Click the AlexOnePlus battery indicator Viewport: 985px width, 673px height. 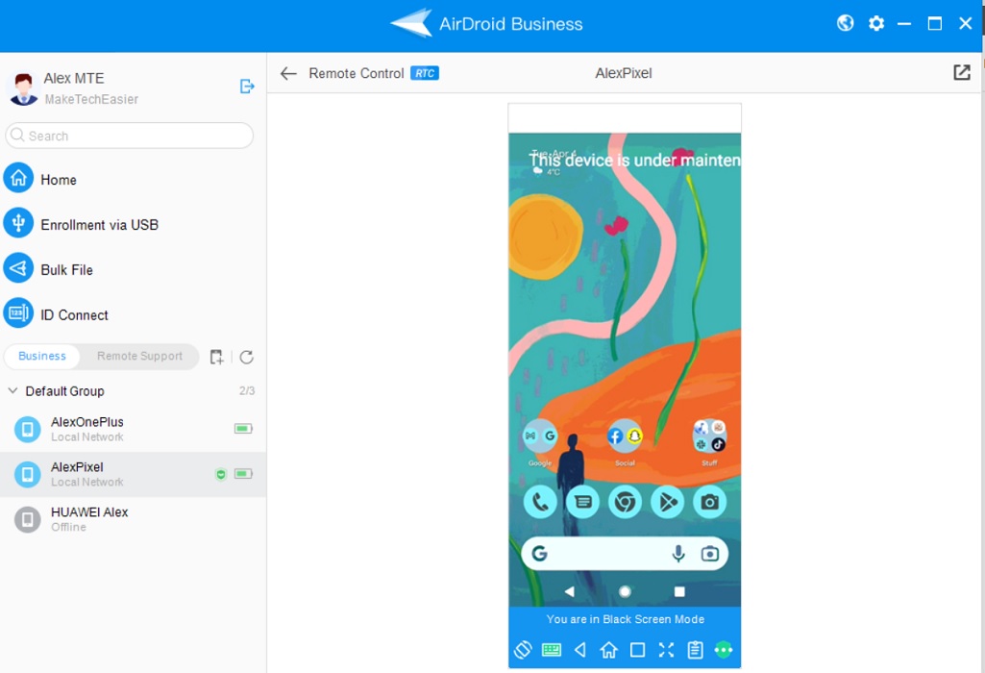pyautogui.click(x=243, y=429)
